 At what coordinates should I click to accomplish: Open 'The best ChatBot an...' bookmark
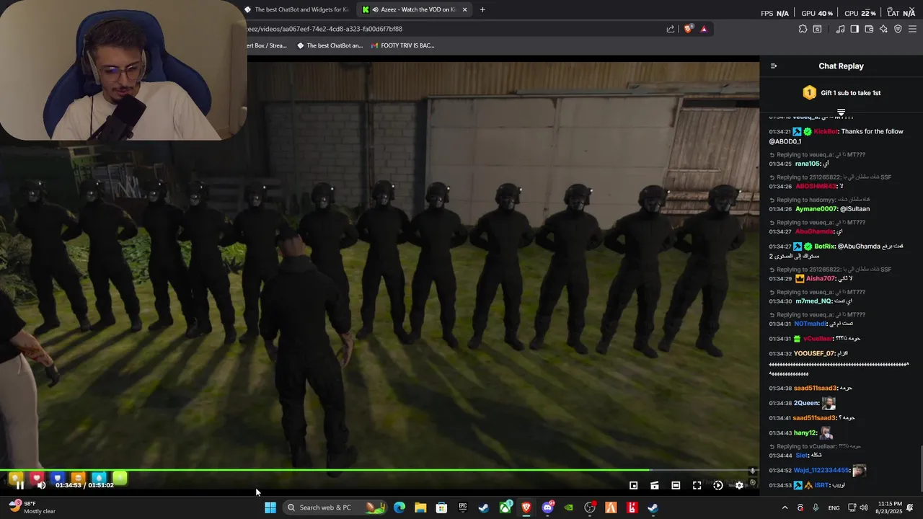330,45
